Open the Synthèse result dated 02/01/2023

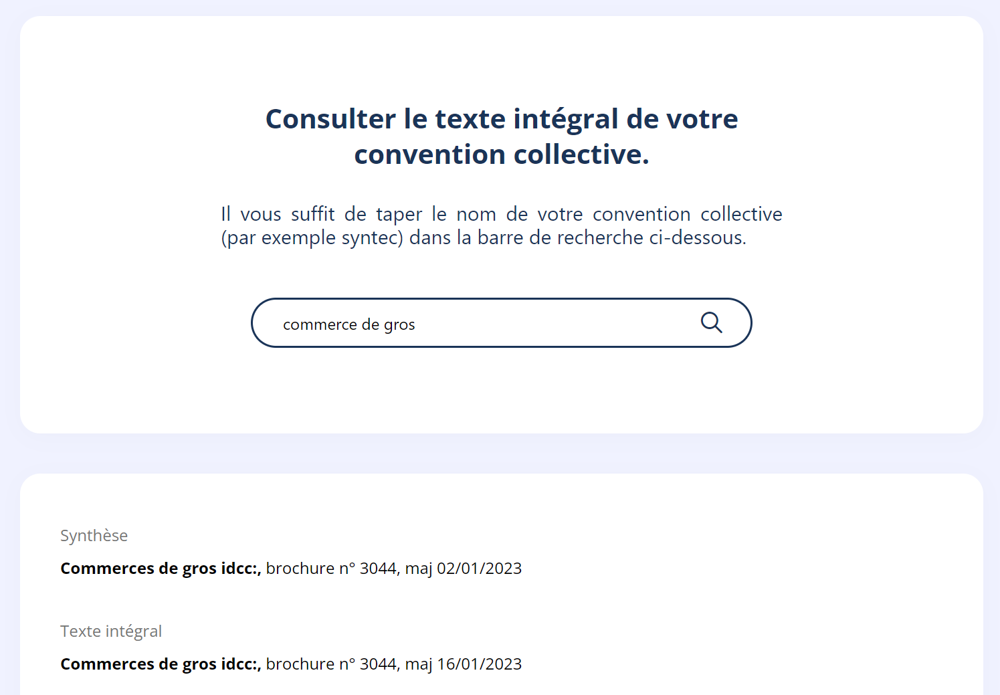[290, 568]
